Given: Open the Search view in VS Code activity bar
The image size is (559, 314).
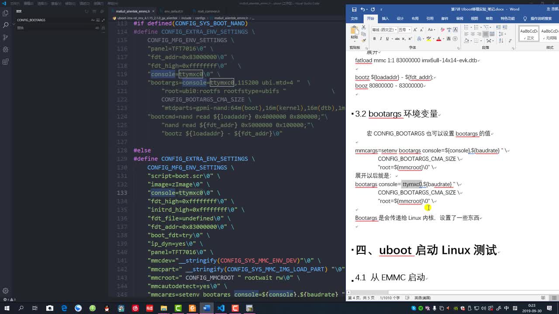Looking at the screenshot, I should point(6,25).
